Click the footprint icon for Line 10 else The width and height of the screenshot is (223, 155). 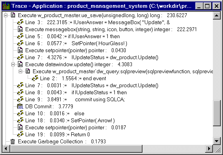pyautogui.click(x=20, y=113)
